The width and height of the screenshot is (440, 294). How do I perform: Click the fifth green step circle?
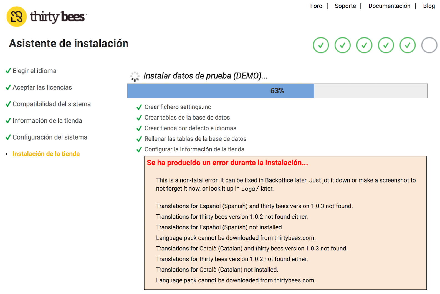coord(408,45)
